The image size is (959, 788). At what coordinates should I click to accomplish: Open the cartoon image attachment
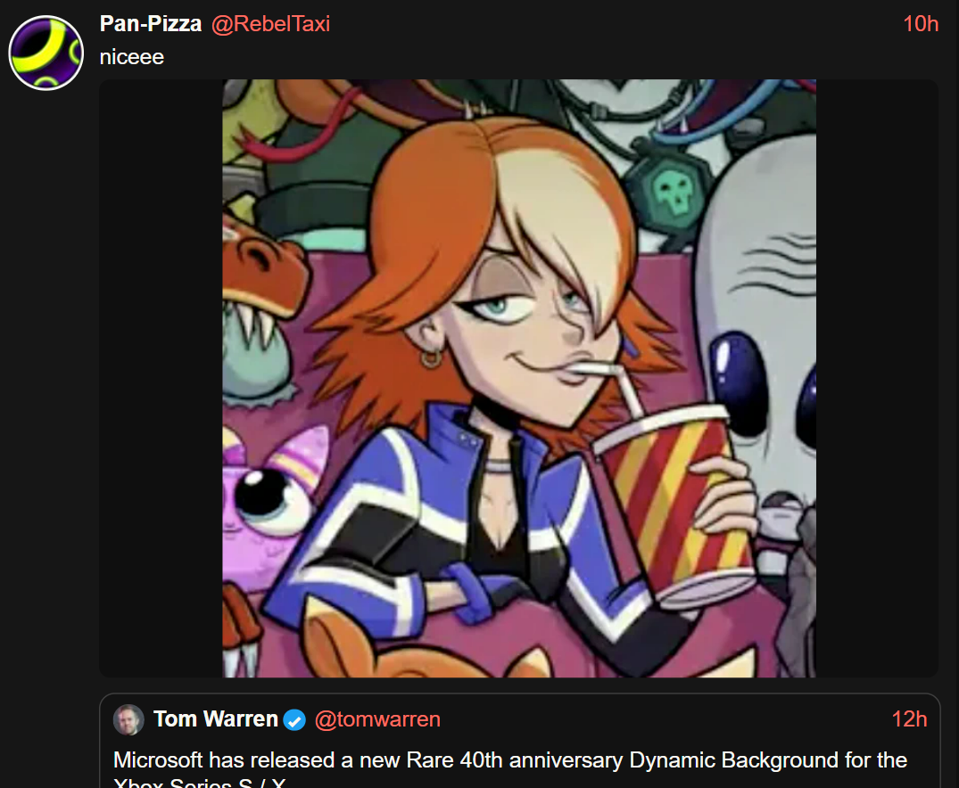pyautogui.click(x=518, y=378)
